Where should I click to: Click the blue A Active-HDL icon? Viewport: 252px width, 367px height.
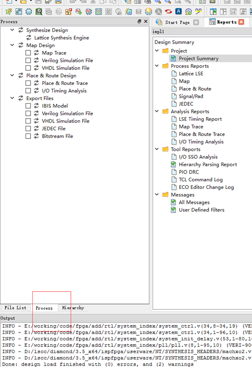[x=178, y=11]
